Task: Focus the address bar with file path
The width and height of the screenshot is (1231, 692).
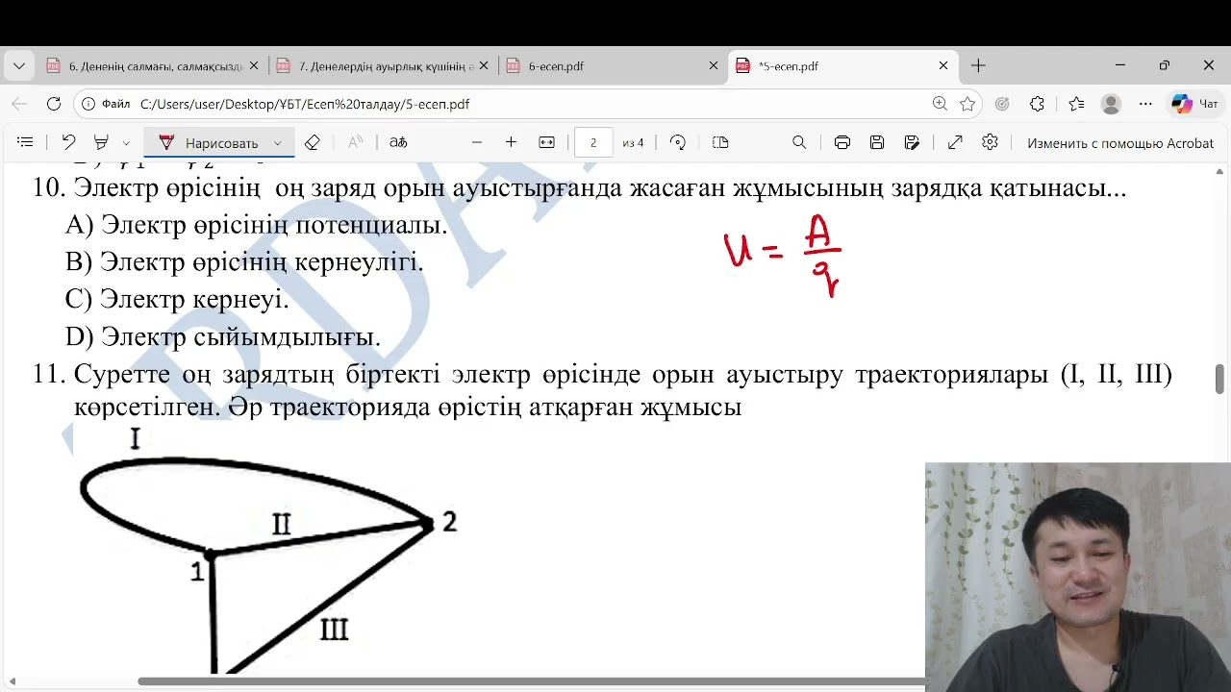Action: 529,104
